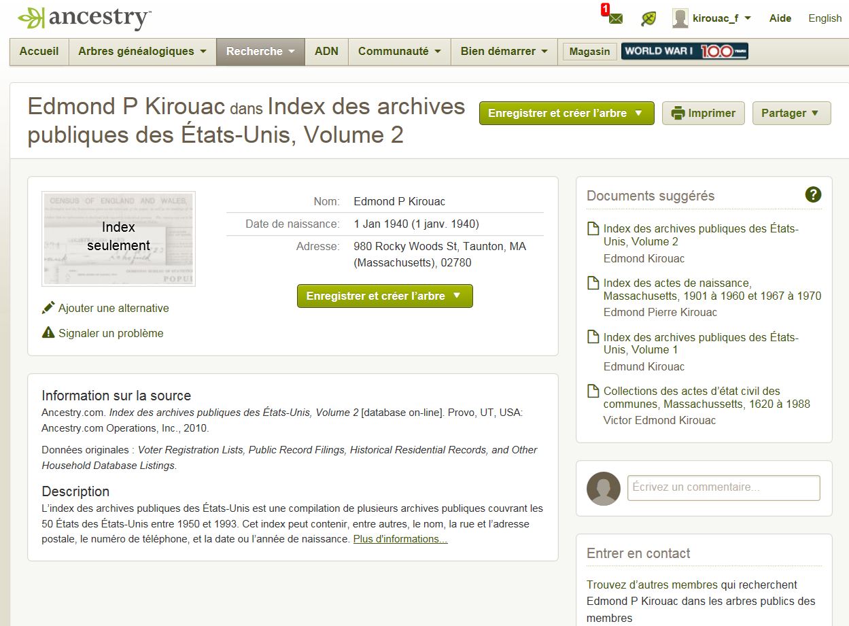Click document icon beside Volume 1 suggestion
Image resolution: width=849 pixels, height=626 pixels.
(593, 337)
